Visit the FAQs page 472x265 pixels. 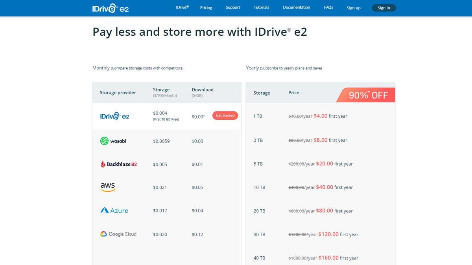(x=328, y=7)
